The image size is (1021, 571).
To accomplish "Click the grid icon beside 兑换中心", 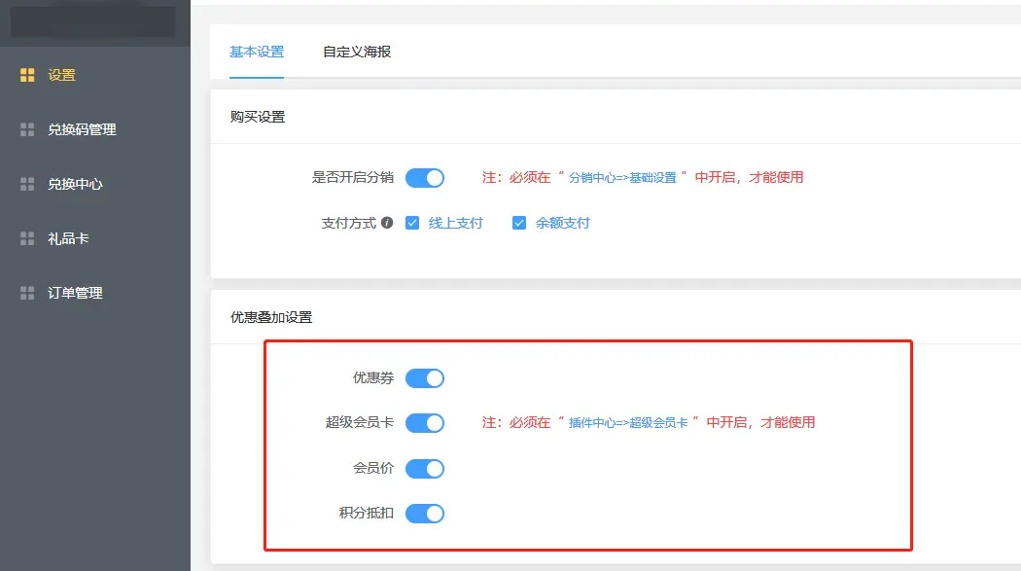I will [x=27, y=184].
